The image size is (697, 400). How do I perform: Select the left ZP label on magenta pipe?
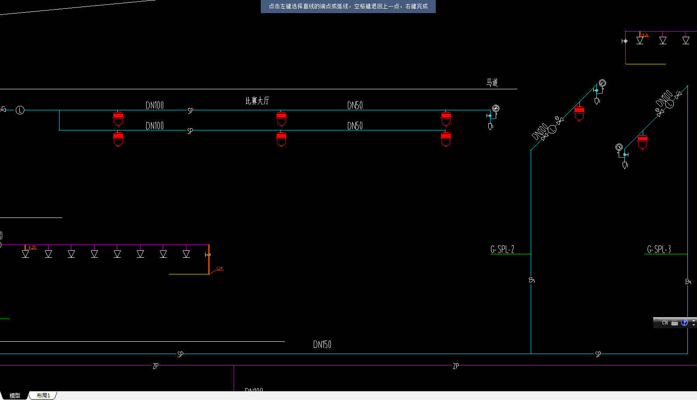(155, 366)
